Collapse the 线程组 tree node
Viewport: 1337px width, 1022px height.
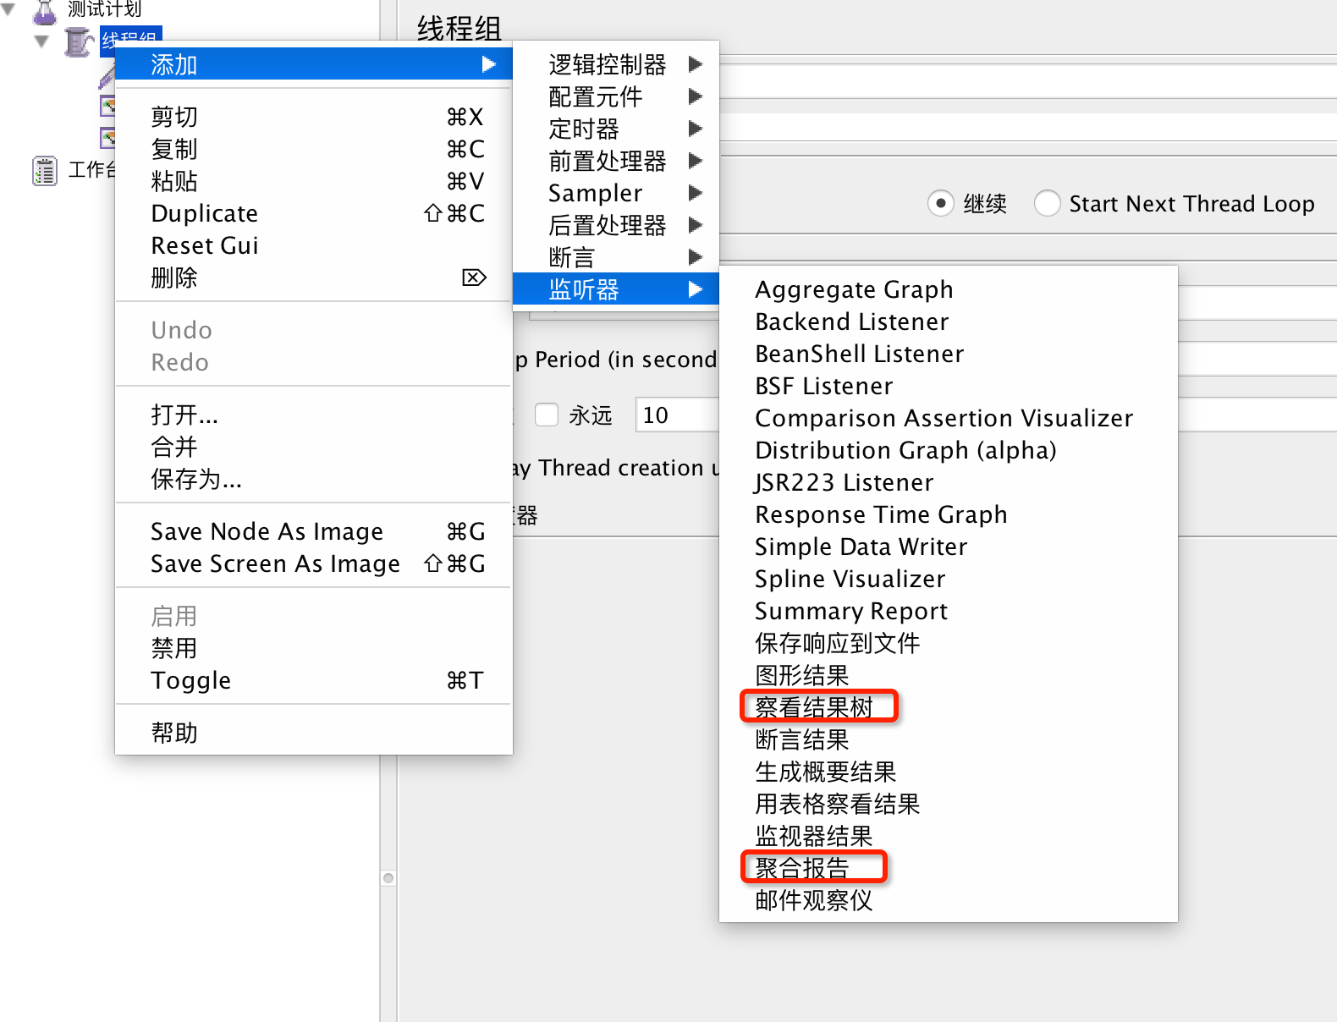(x=41, y=41)
